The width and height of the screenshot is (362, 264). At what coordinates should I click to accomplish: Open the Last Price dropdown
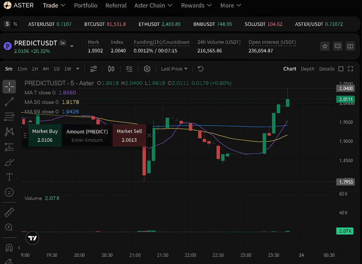point(174,69)
